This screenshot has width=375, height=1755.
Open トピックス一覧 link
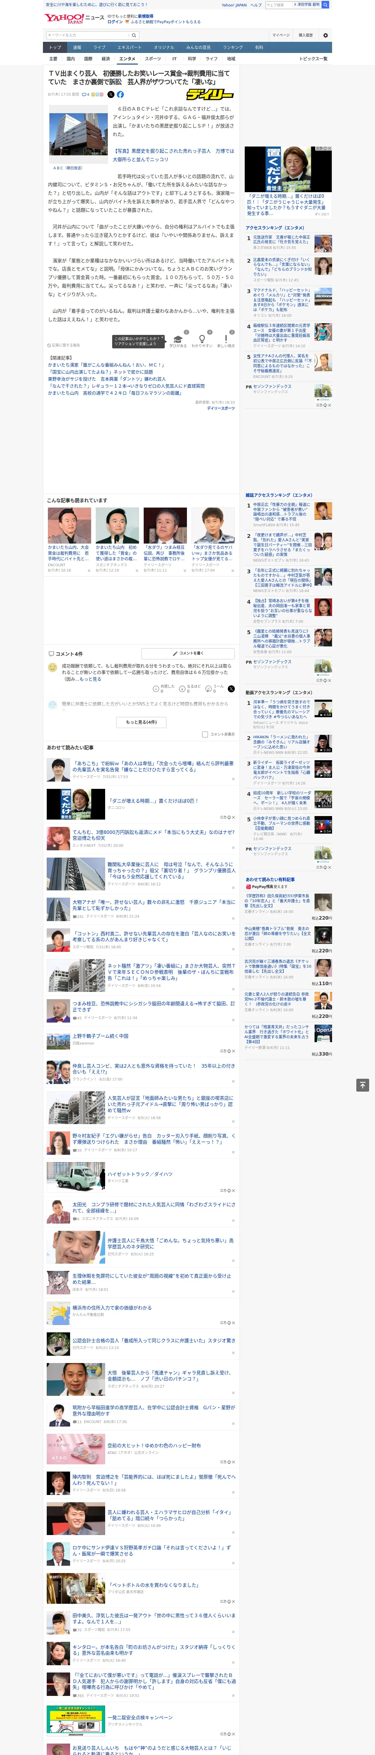(313, 58)
